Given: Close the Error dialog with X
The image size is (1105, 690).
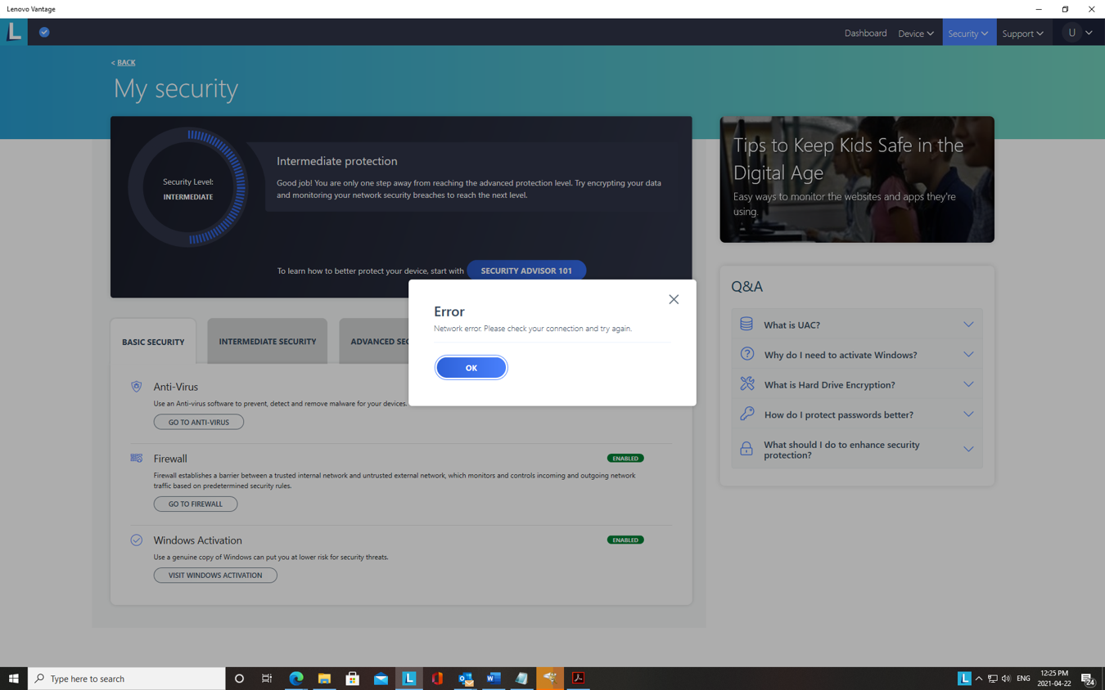Looking at the screenshot, I should pyautogui.click(x=674, y=299).
